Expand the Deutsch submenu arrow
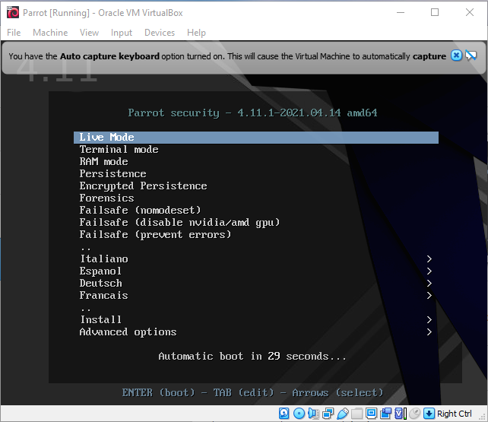This screenshot has height=422, width=488. point(429,283)
